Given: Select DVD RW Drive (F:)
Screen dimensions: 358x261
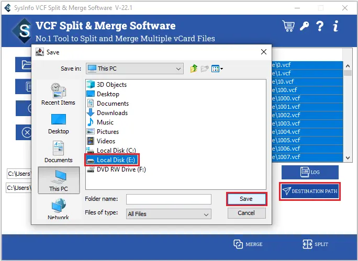Looking at the screenshot, I should (x=116, y=169).
